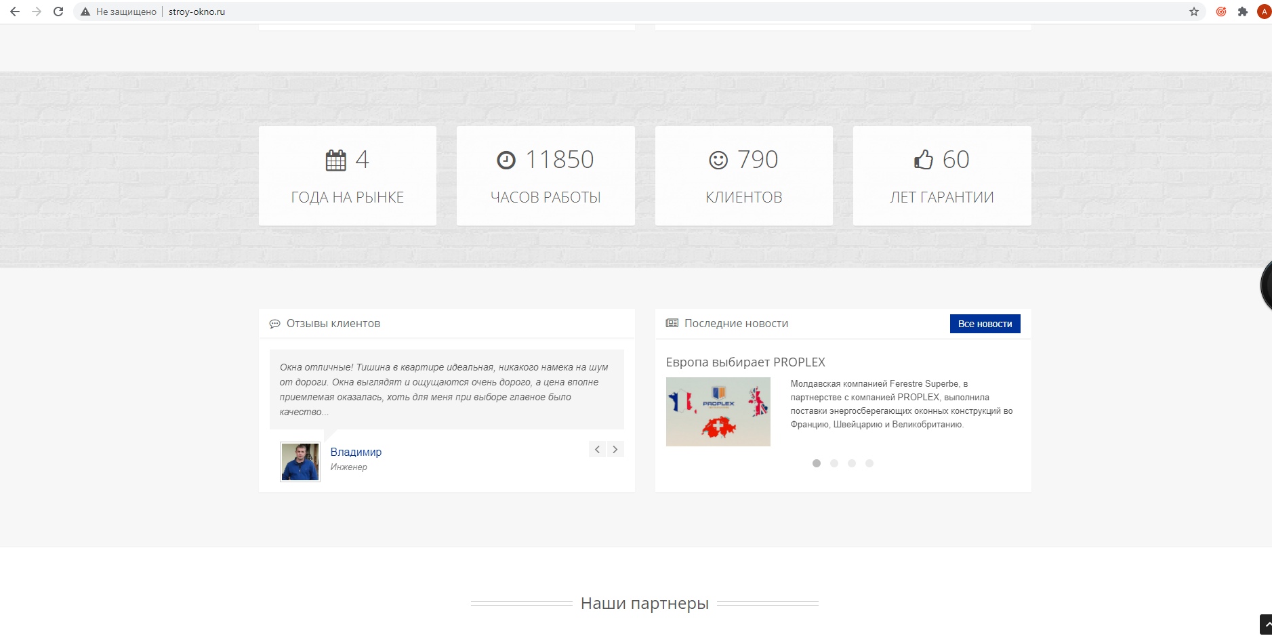The image size is (1272, 636).
Task: Click the calendar icon next to 4
Action: (335, 160)
